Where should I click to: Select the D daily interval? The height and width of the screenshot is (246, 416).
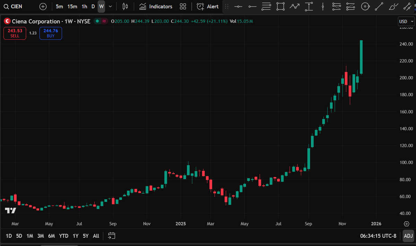click(x=93, y=6)
